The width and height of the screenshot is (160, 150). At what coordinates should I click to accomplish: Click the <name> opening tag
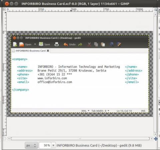pyautogui.click(x=22, y=67)
